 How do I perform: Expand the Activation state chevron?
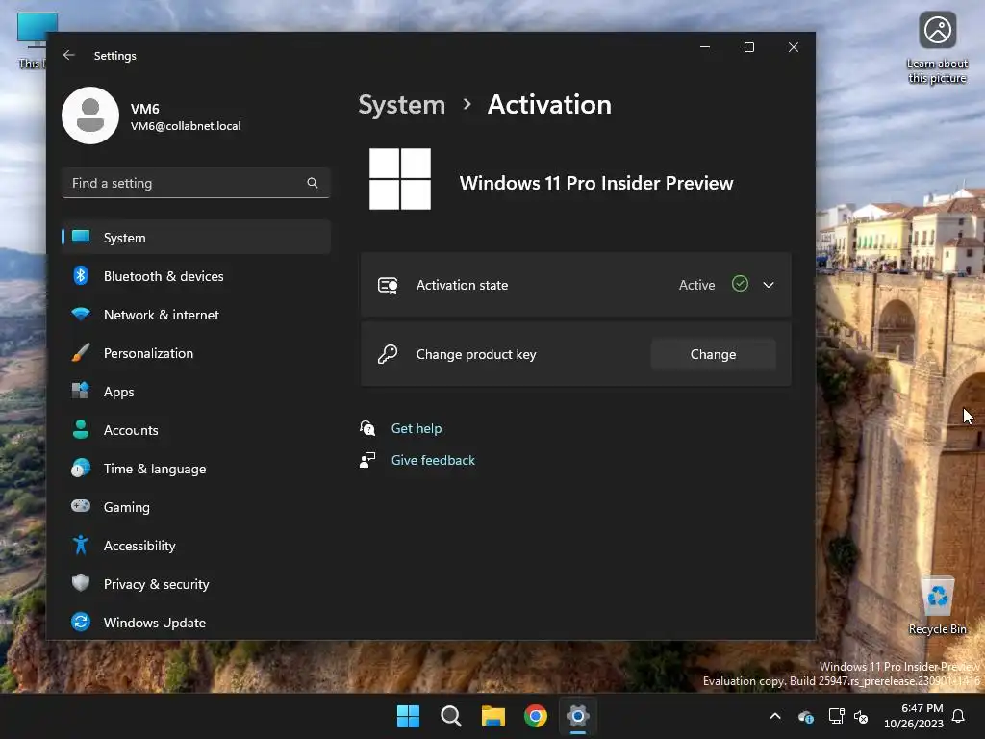point(769,285)
